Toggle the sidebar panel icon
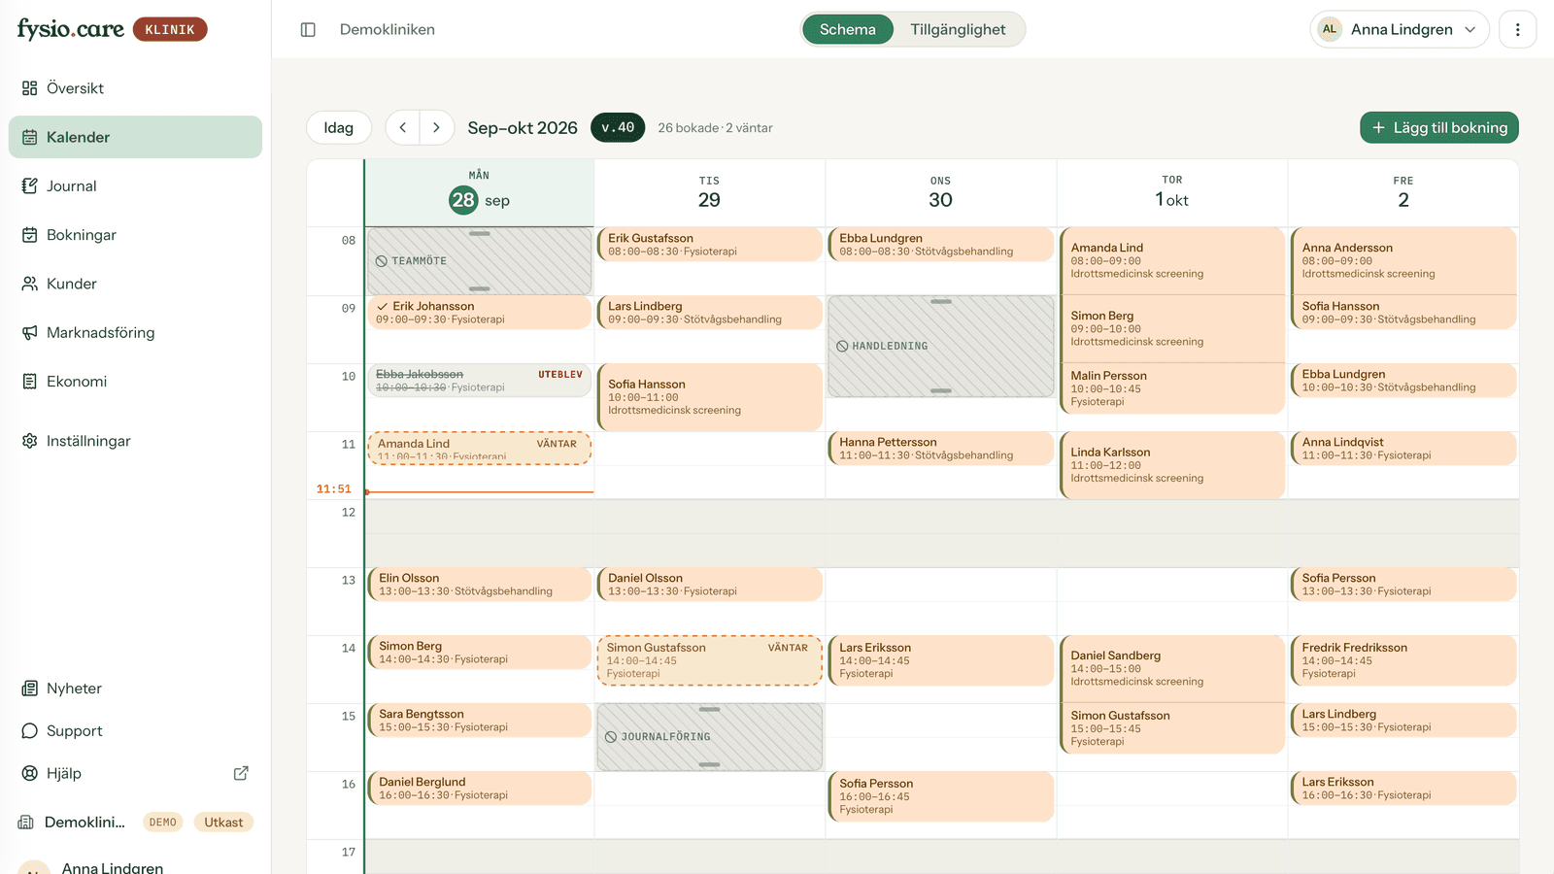This screenshot has height=874, width=1554. (x=308, y=30)
